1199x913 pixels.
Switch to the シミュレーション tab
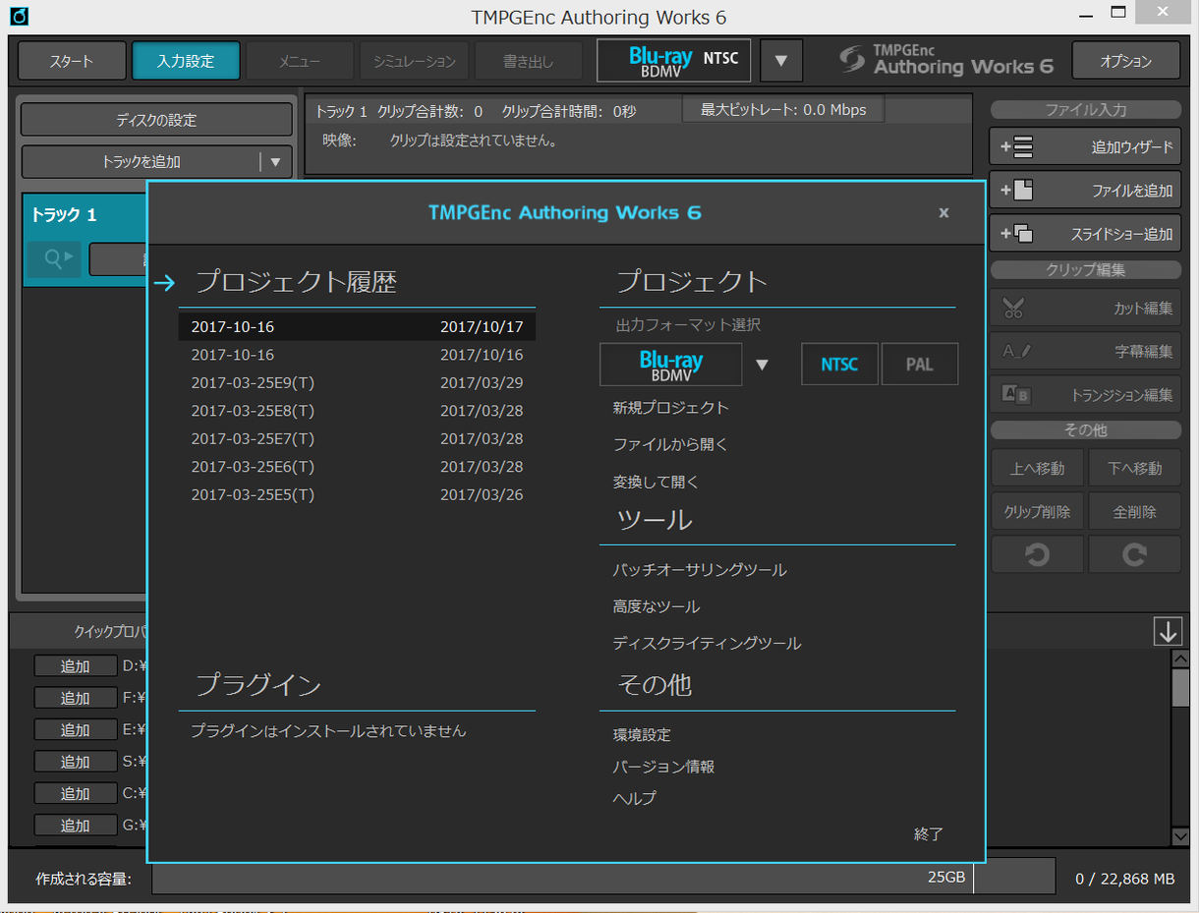[414, 61]
